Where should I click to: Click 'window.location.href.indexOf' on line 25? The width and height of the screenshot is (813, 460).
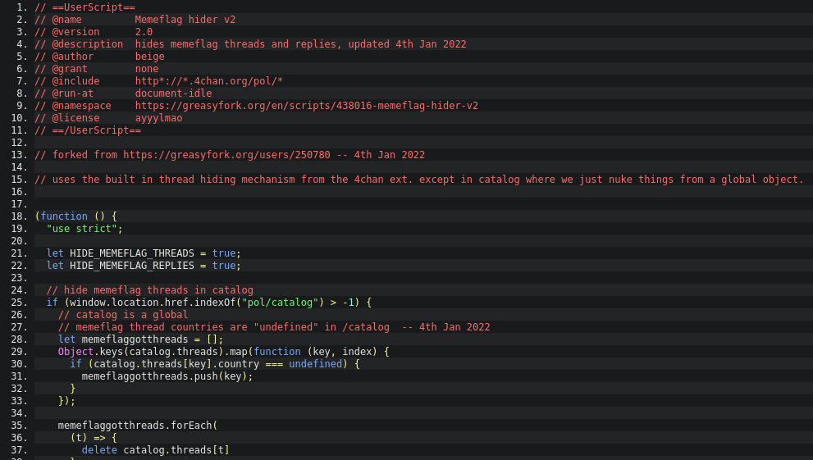pyautogui.click(x=153, y=303)
